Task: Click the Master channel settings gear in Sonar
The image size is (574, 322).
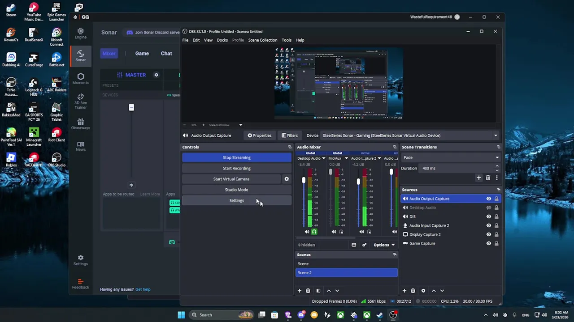Action: [x=156, y=75]
